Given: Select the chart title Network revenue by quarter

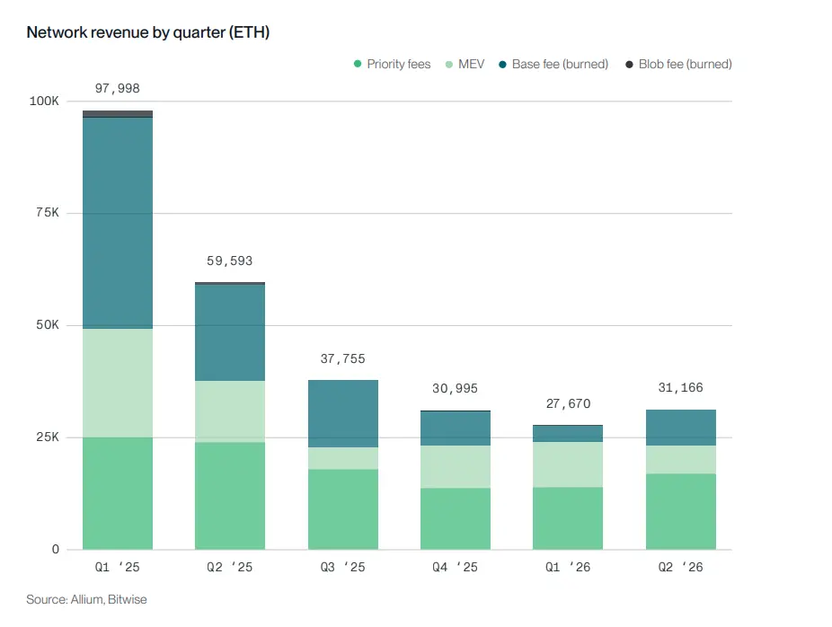Looking at the screenshot, I should 148,32.
